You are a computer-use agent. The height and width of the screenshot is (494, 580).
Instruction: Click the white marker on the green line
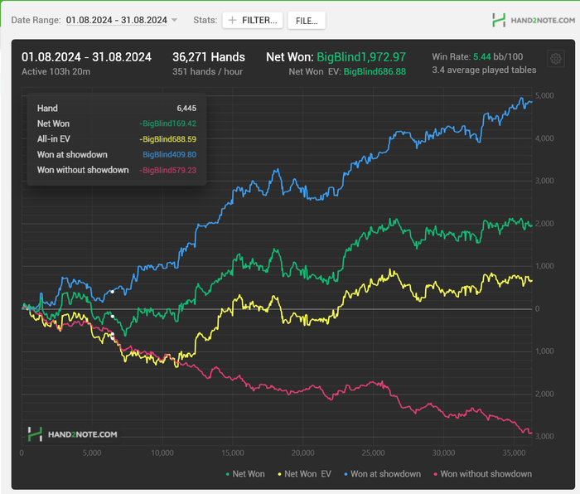tap(113, 316)
